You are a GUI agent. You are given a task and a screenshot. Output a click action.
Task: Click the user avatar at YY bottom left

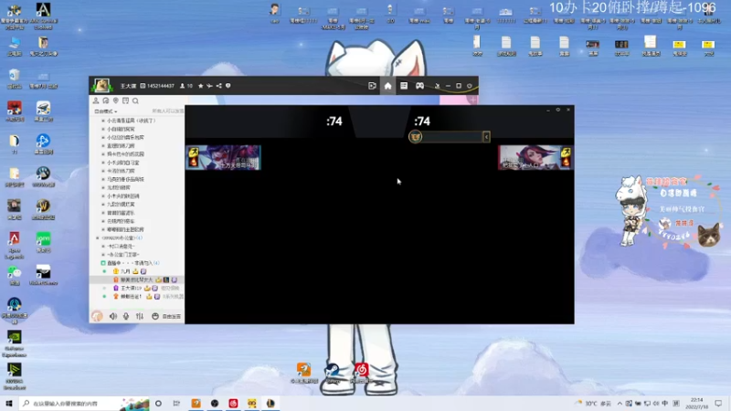(x=97, y=316)
